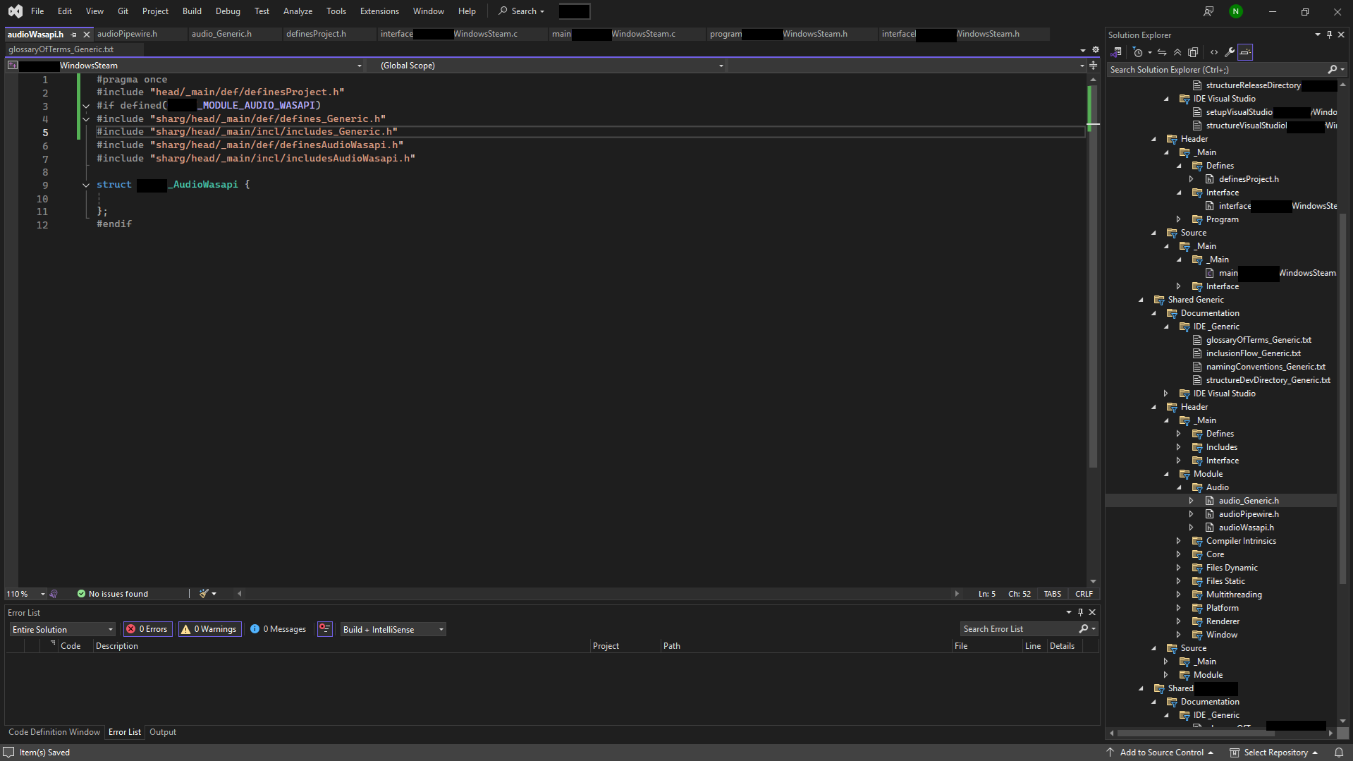1353x761 pixels.
Task: Open Properties wrench icon in Solution Explorer
Action: tap(1230, 52)
